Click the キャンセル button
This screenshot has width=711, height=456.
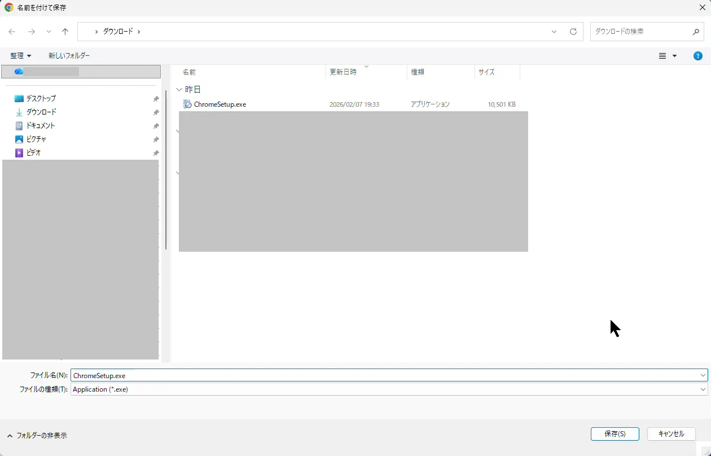coord(671,434)
